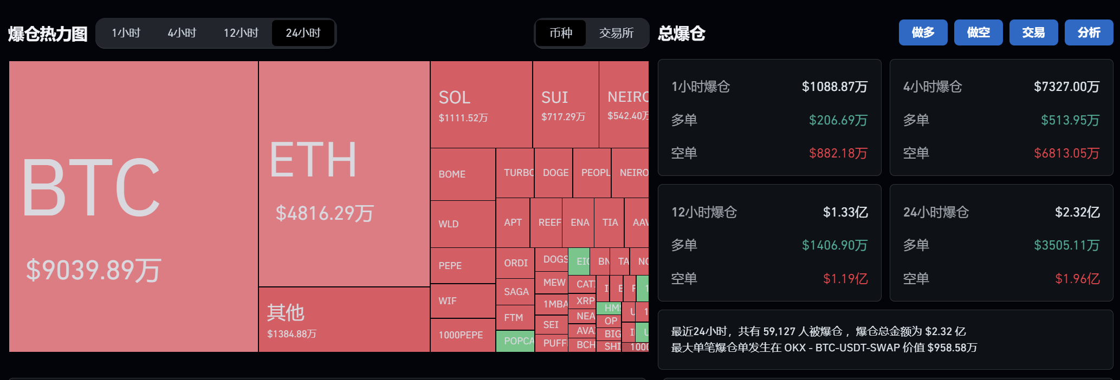Screen dimensions: 1120x380
Task: Select the BTC tile in the heatmap
Action: tap(133, 206)
